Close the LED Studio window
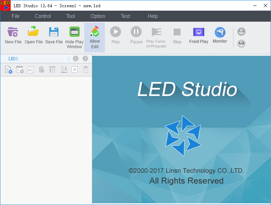The height and width of the screenshot is (205, 271). 265,6
